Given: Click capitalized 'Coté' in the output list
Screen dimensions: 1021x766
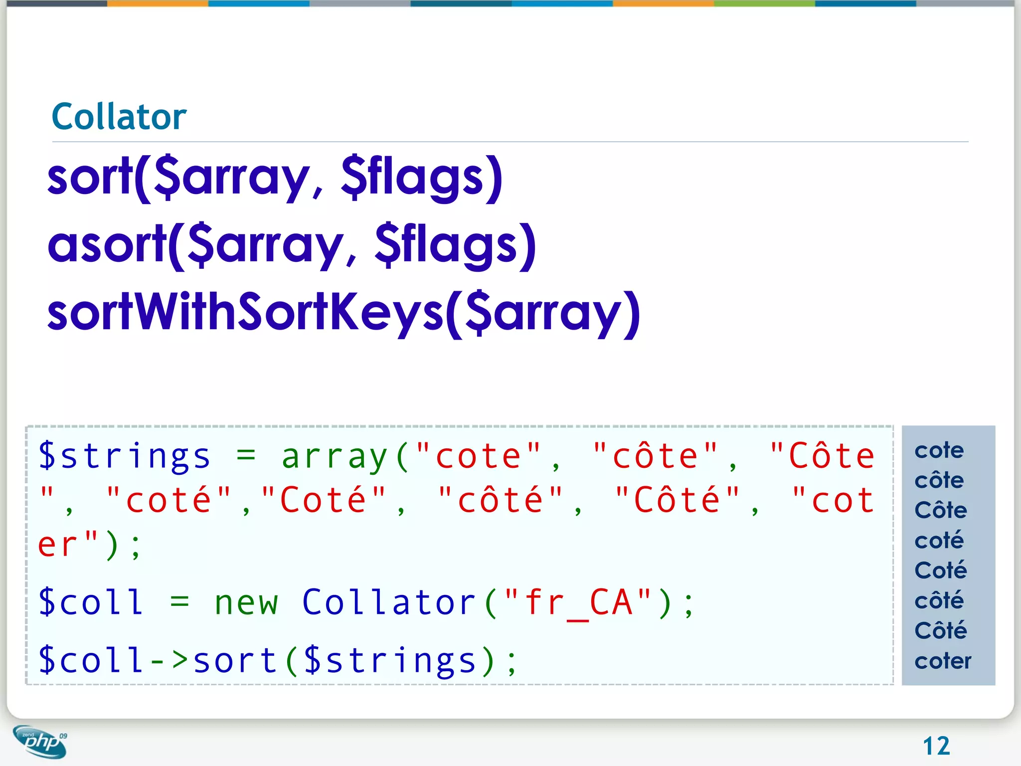Looking at the screenshot, I should point(941,570).
